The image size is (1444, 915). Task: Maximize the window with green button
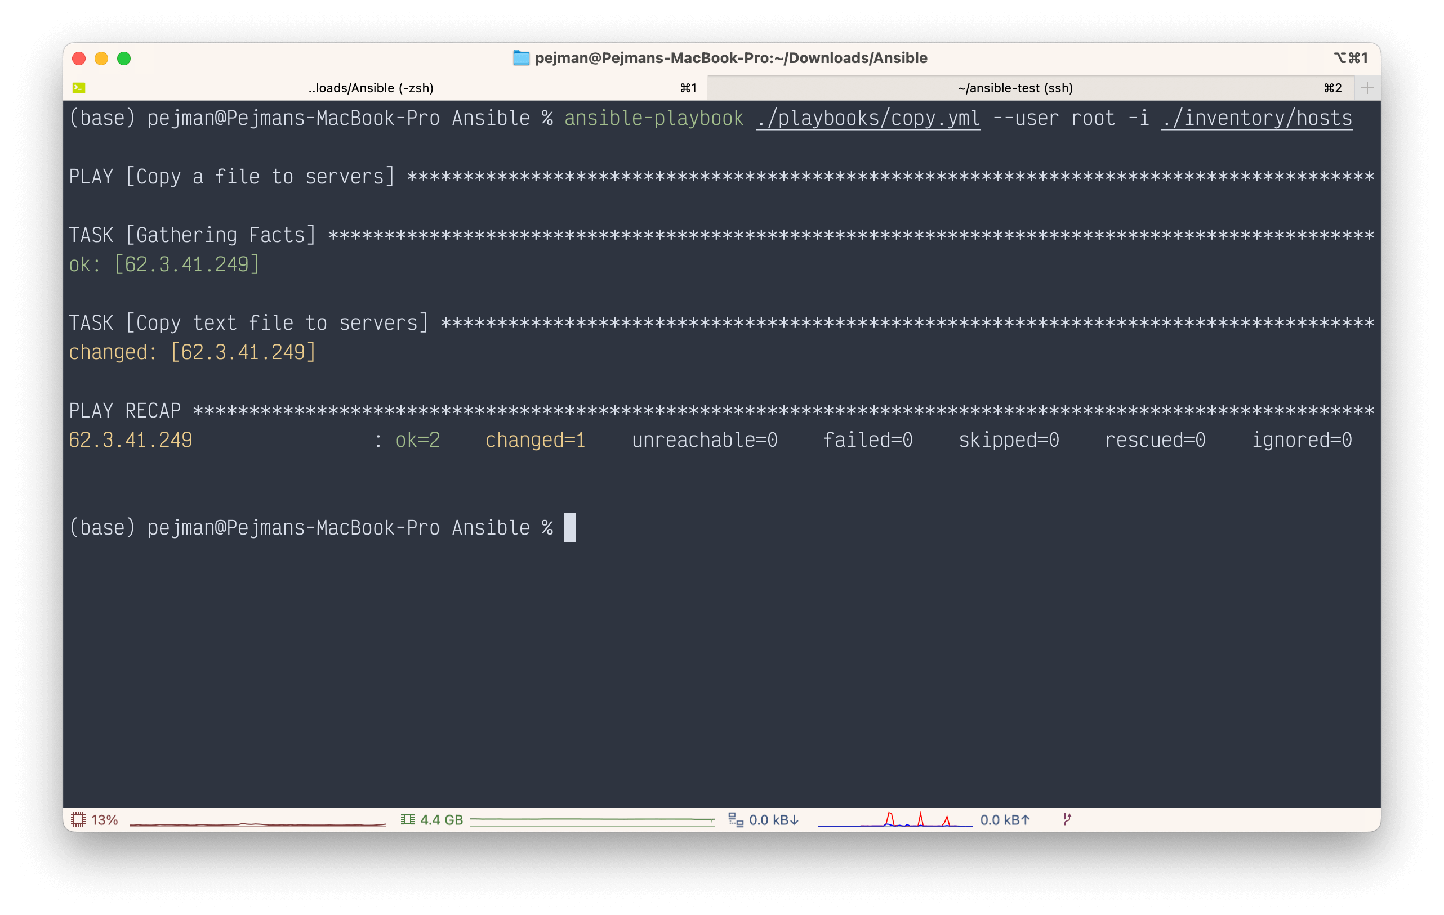pyautogui.click(x=124, y=58)
